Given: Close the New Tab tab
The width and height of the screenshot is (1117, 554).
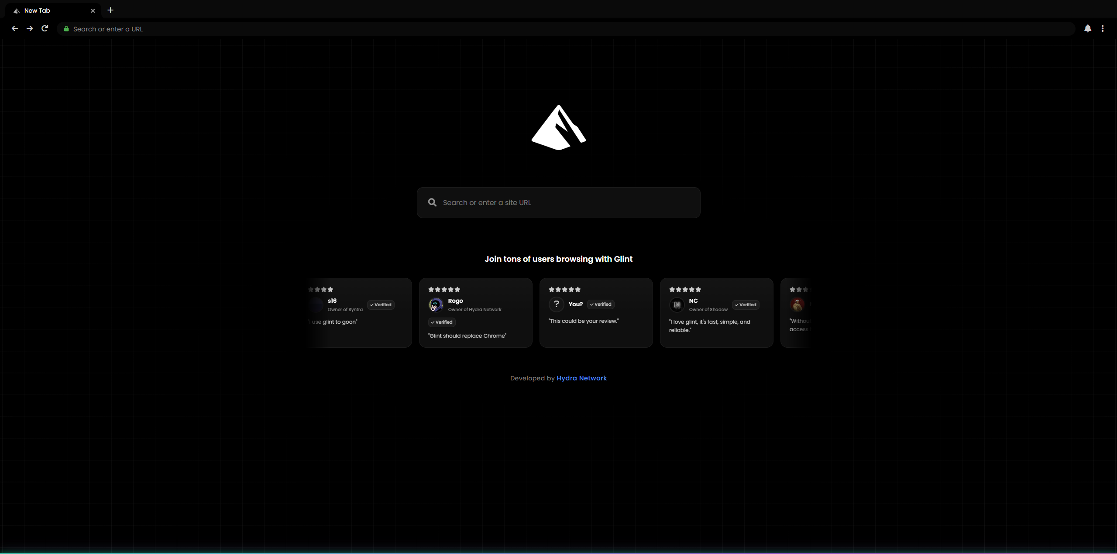Looking at the screenshot, I should [93, 10].
